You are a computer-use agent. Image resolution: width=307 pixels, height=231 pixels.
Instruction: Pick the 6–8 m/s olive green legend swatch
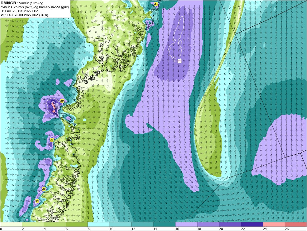(x=77, y=224)
